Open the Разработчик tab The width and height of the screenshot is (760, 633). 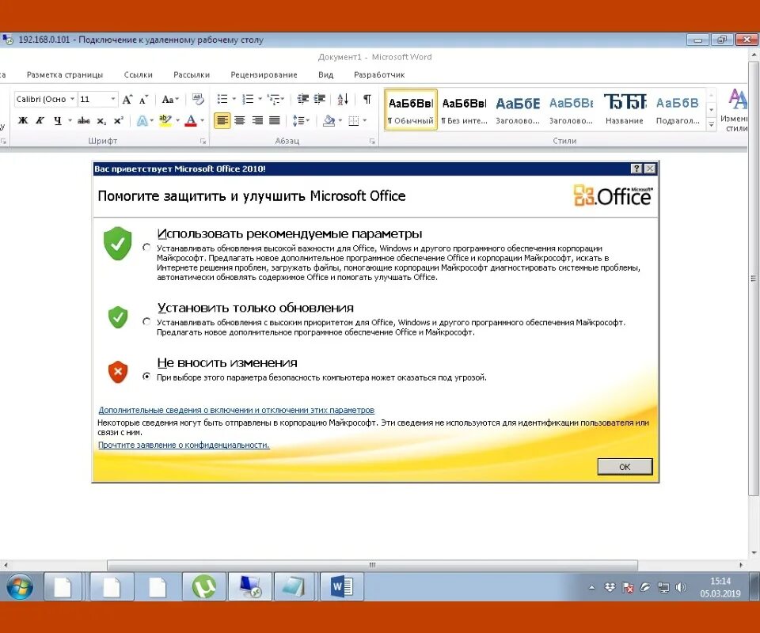click(x=379, y=74)
